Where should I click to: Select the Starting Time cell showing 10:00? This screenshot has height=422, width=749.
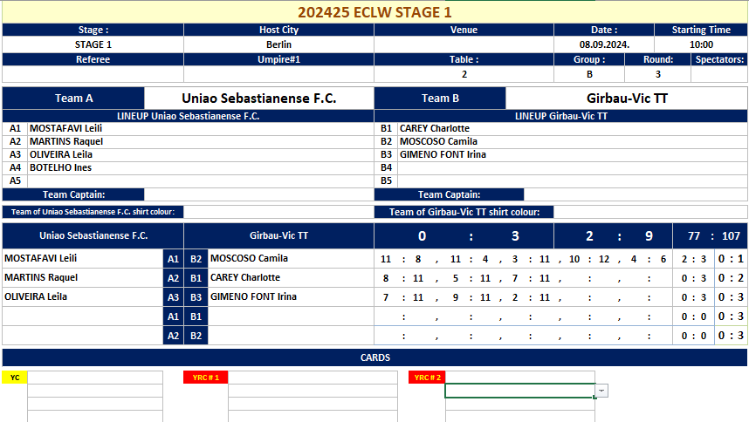(x=701, y=44)
